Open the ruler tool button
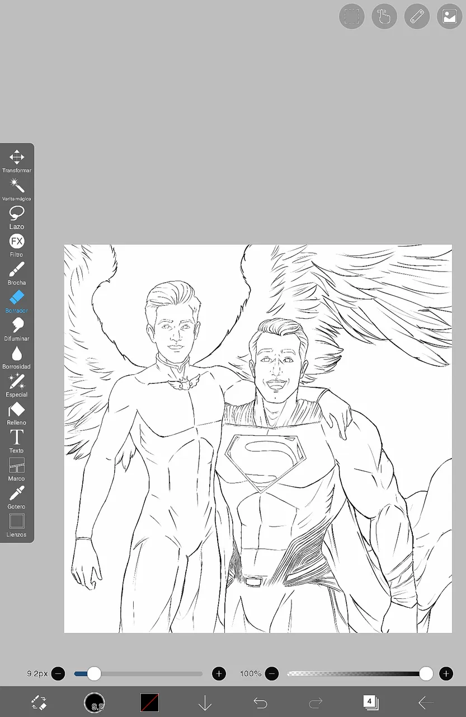 click(417, 16)
